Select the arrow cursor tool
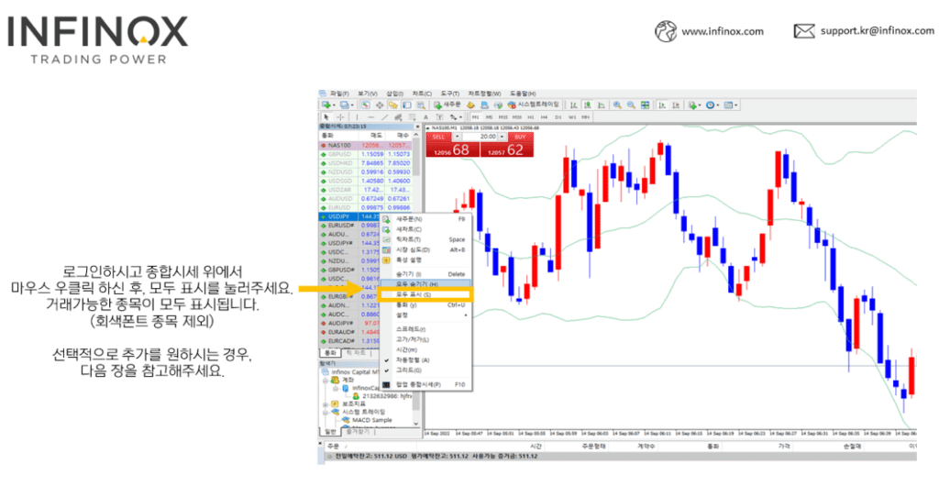This screenshot has height=486, width=939. 326,116
